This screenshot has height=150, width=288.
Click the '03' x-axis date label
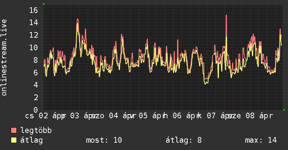(x=75, y=116)
